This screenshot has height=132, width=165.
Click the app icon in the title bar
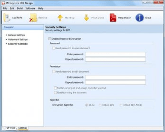(x=3, y=3)
